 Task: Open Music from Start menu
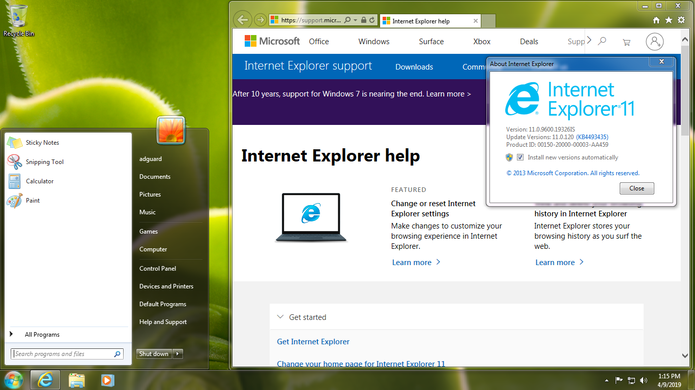coord(148,212)
